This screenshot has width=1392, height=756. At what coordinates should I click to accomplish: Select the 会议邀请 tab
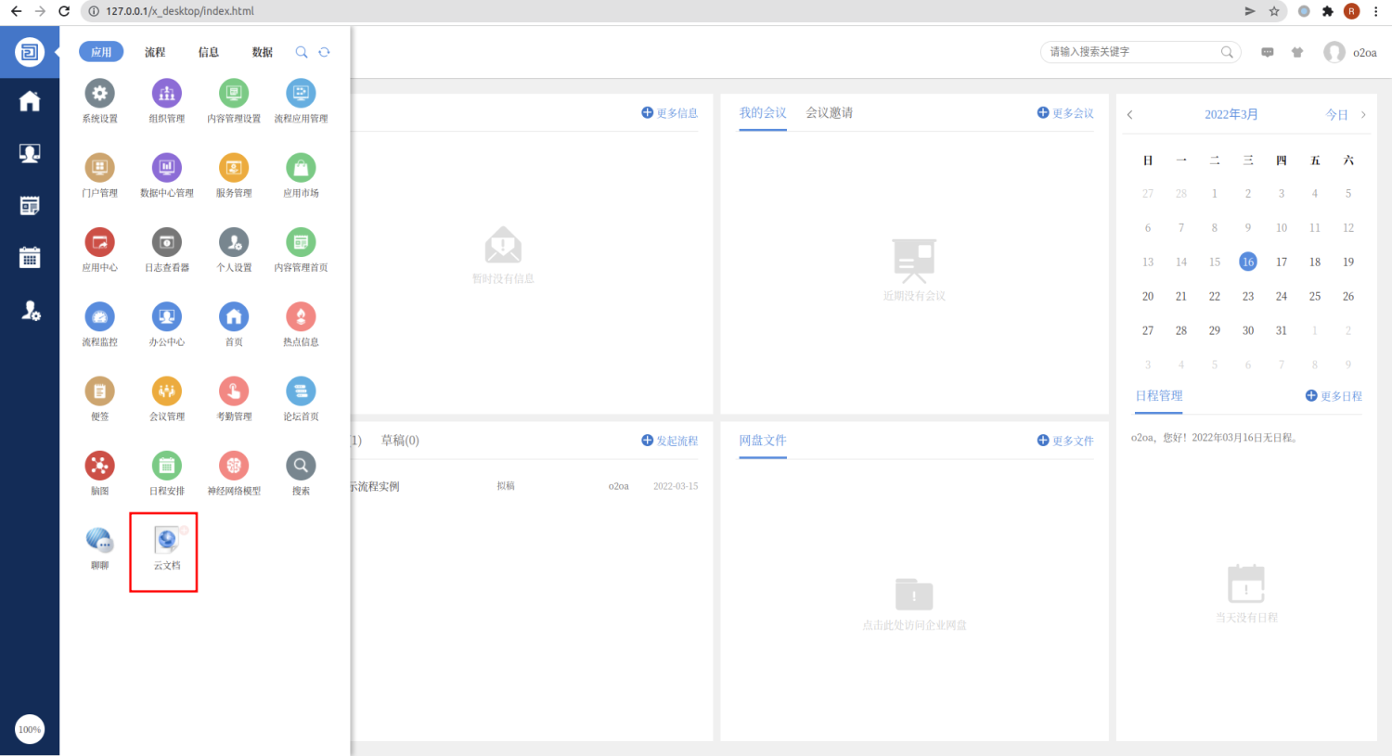pos(829,113)
